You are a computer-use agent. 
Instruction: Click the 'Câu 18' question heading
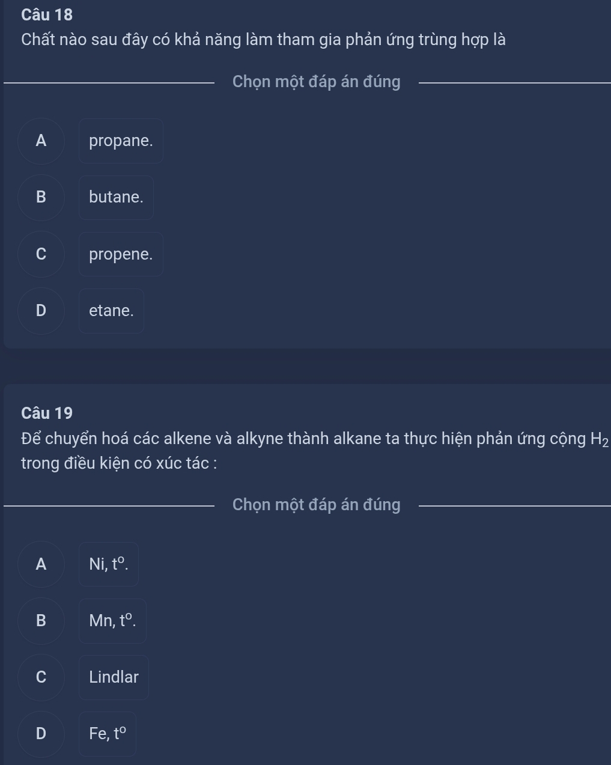[47, 14]
